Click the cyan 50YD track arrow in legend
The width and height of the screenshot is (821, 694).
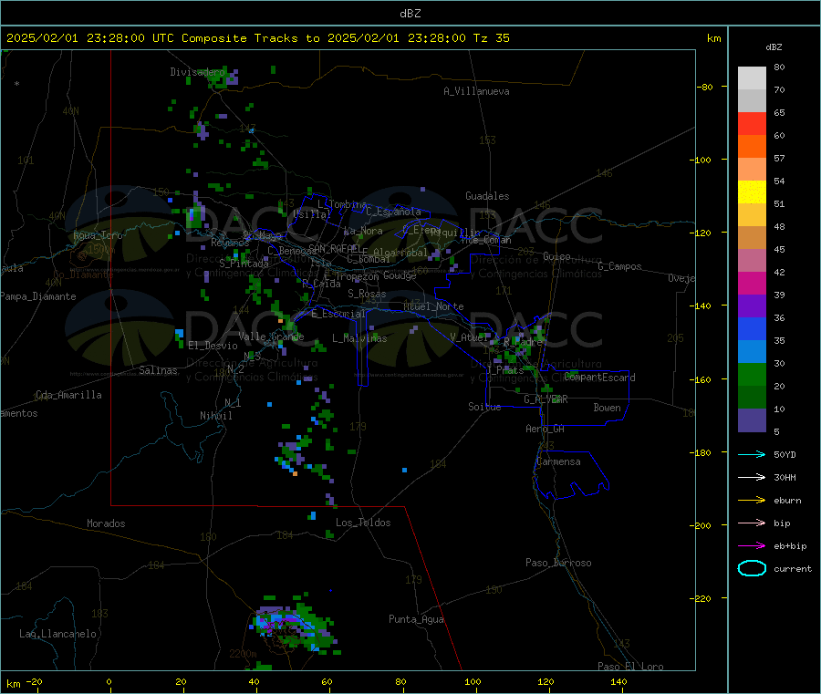752,454
